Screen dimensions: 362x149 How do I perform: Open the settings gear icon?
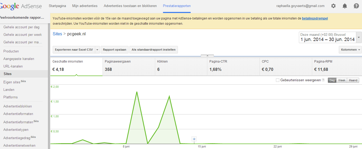333,6
